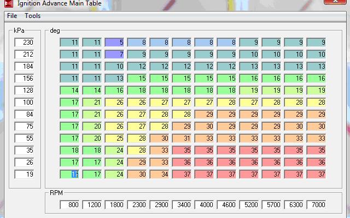The image size is (350, 218).
Task: Click the 4000 RPM axis field
Action: point(204,205)
